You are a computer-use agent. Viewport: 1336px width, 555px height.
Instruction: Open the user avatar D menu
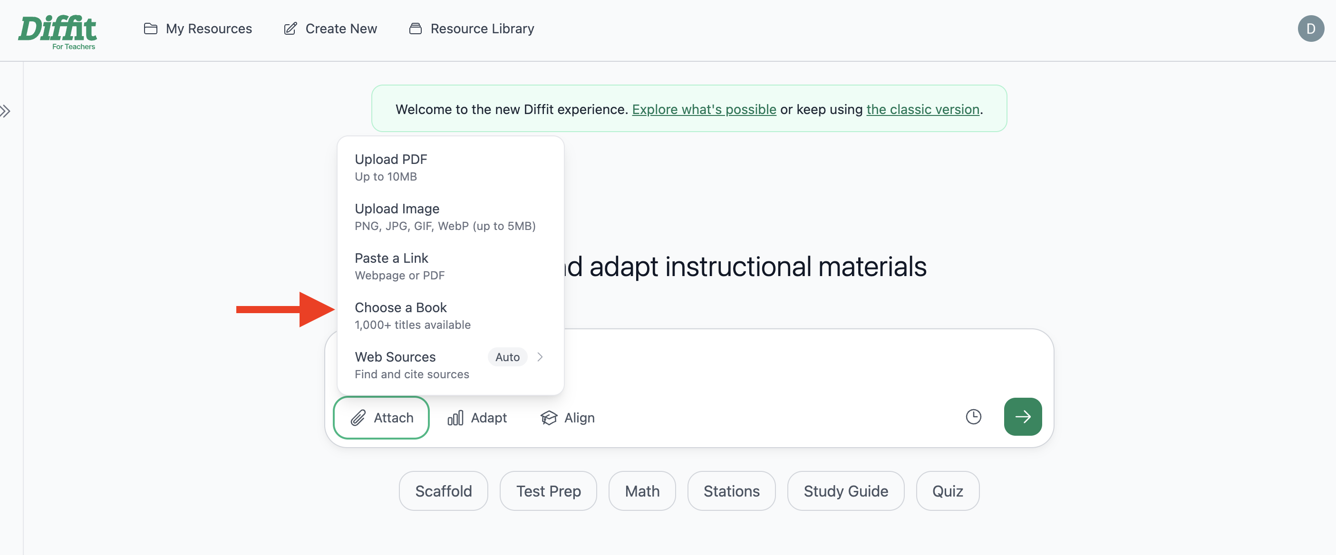(x=1311, y=29)
